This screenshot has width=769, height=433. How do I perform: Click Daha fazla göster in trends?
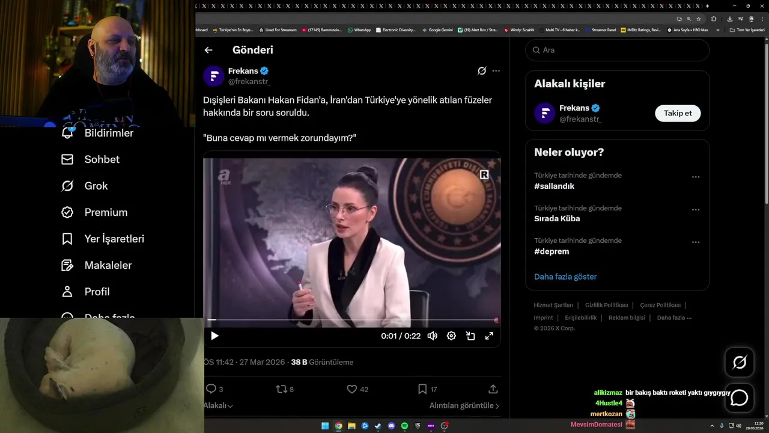tap(565, 277)
